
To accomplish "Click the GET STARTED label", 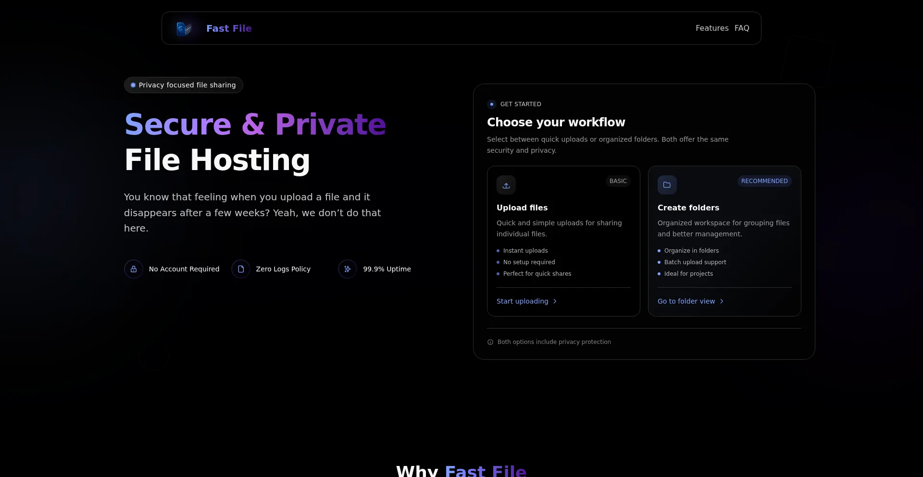I will point(521,104).
